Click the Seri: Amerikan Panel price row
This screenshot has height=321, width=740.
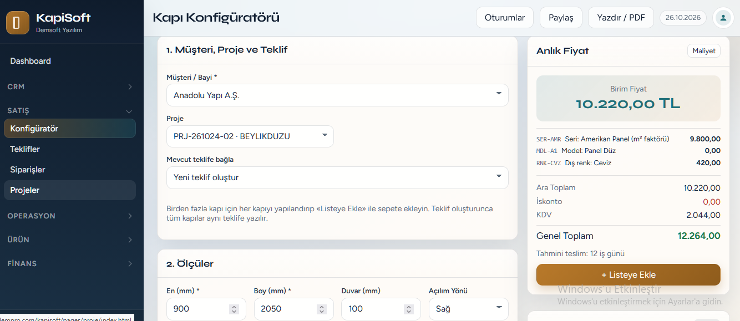point(629,139)
